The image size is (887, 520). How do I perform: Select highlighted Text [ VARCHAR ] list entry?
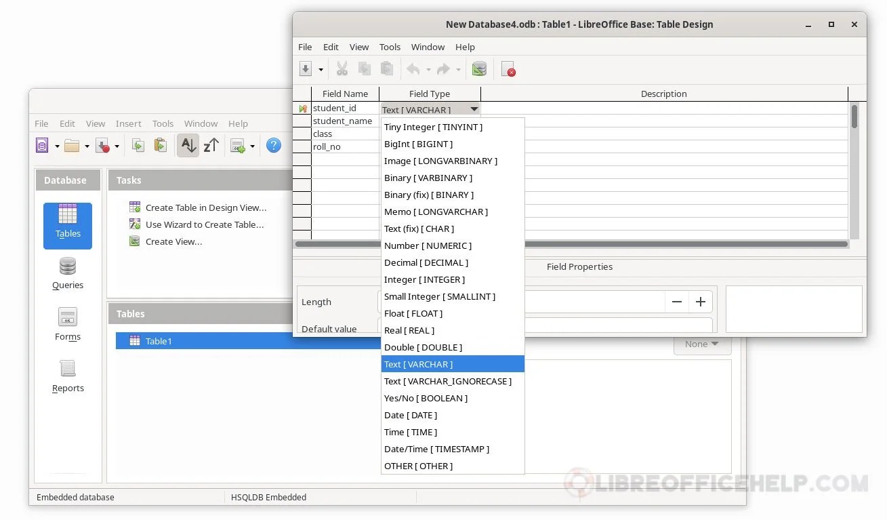click(x=453, y=364)
